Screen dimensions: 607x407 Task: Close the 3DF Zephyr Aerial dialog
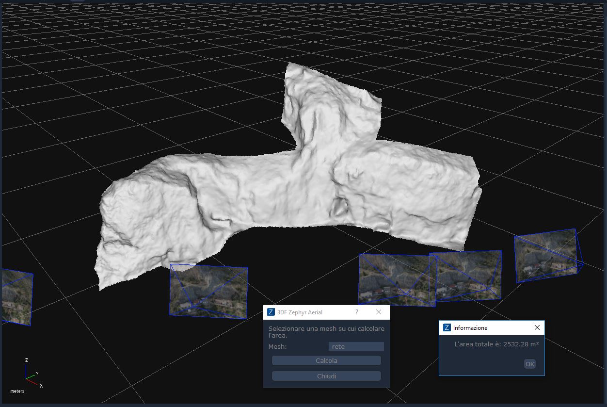pos(379,312)
